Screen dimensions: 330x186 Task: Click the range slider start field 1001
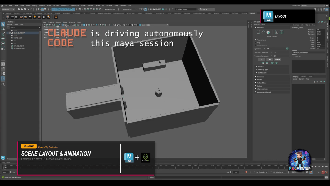coord(5,172)
